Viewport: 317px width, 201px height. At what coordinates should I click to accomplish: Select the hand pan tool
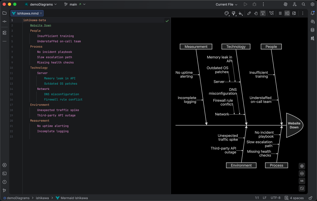click(256, 13)
